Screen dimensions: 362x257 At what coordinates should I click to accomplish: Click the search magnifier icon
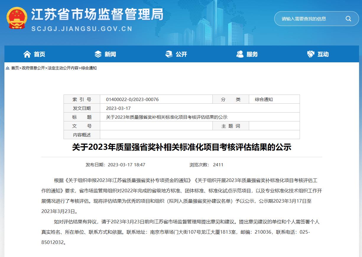point(348,19)
